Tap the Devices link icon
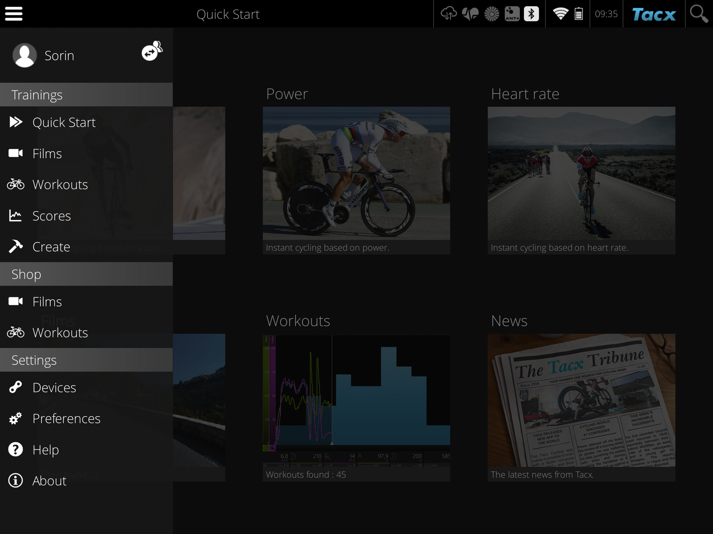 pyautogui.click(x=16, y=387)
